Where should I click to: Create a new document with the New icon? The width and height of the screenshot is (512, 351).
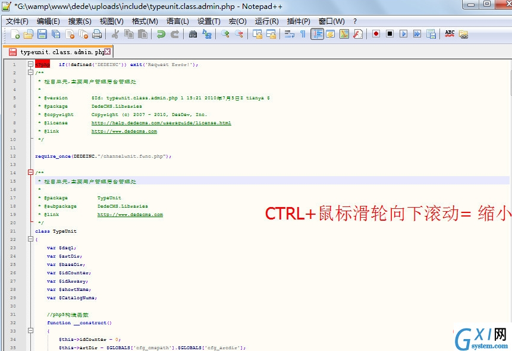click(x=15, y=34)
